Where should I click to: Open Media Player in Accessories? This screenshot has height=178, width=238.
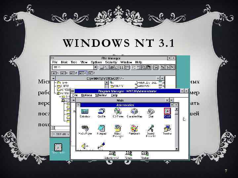pos(85,130)
